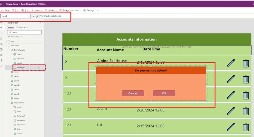Click the trash icon in the tttt row

click(x=246, y=127)
